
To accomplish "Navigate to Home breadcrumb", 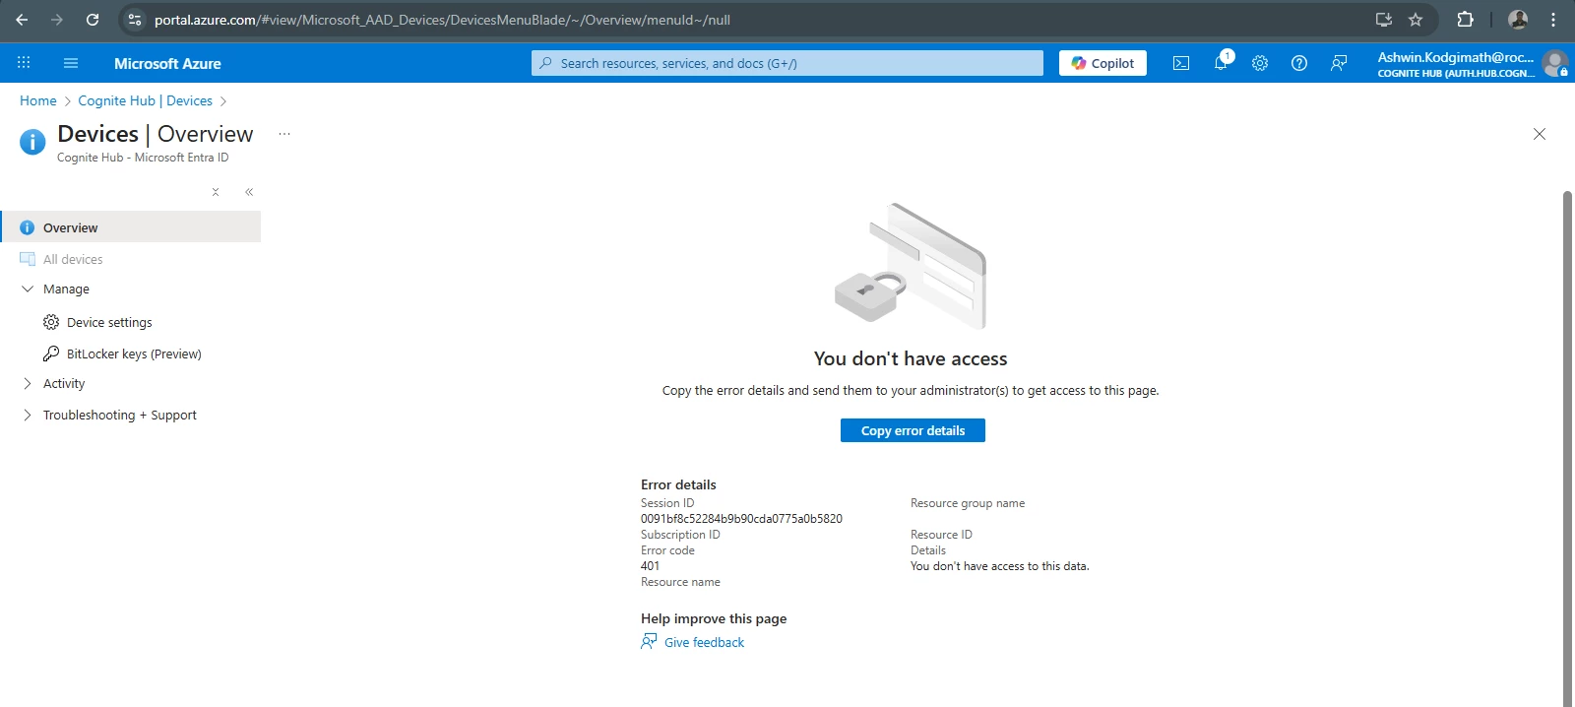I will (x=38, y=100).
